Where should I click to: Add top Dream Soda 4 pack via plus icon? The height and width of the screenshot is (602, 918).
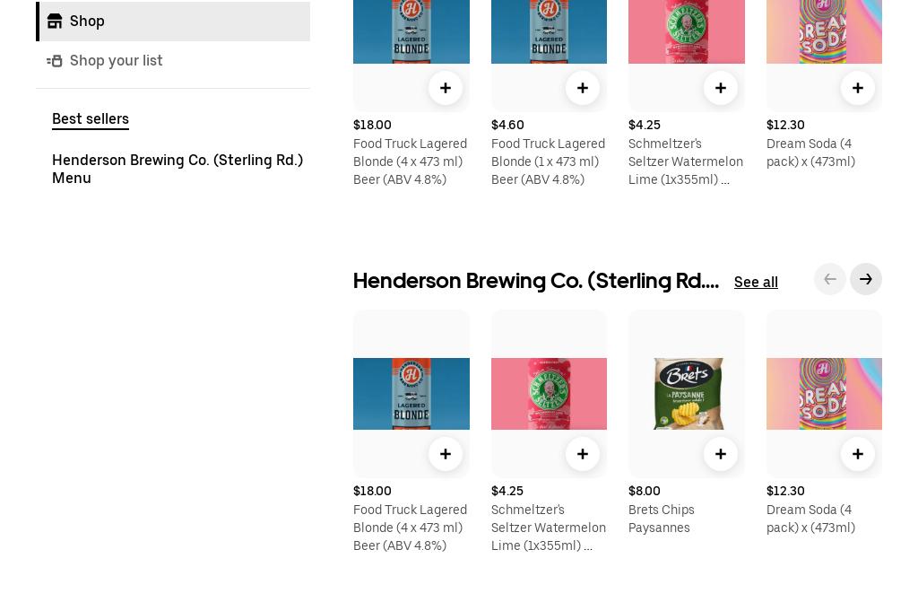click(858, 88)
